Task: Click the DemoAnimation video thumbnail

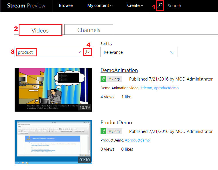Action: tap(53, 89)
